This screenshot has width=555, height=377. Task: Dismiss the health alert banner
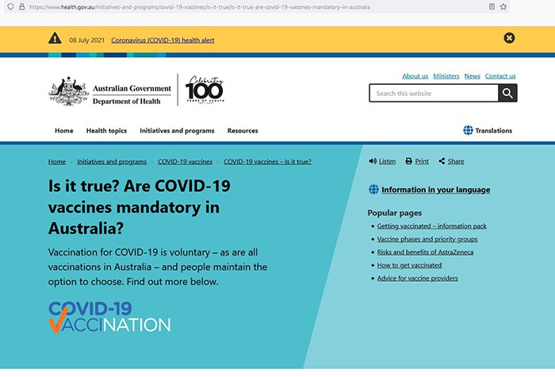(509, 38)
